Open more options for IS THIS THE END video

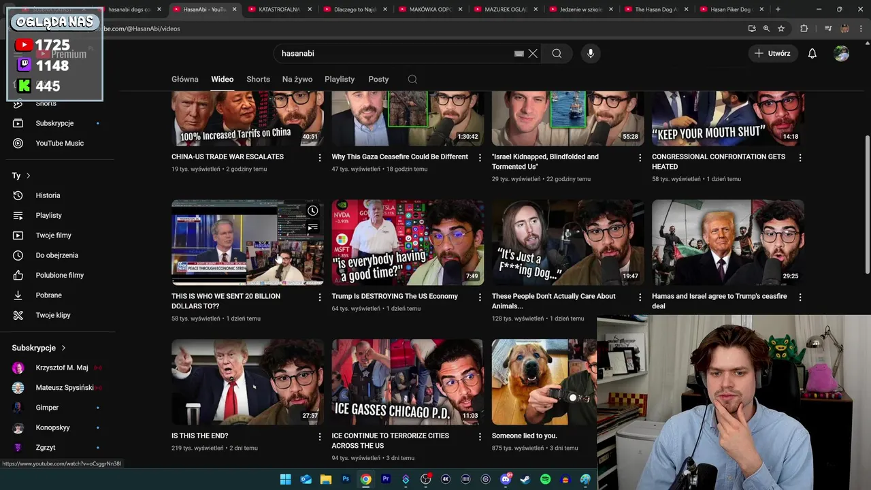(x=319, y=436)
